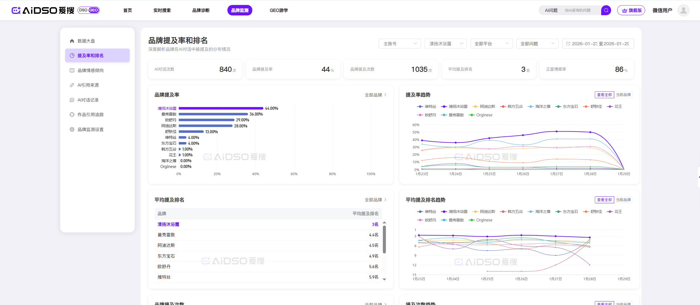Image resolution: width=700 pixels, height=305 pixels.
Task: Open 全部品牌 link in 品牌提及率 panel
Action: [375, 95]
